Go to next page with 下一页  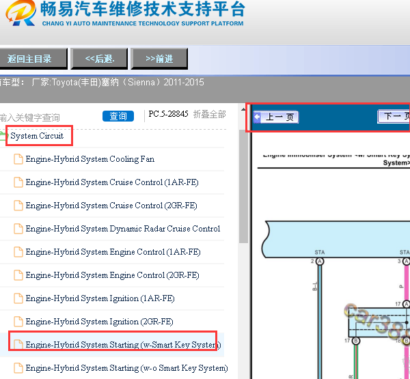pos(394,116)
